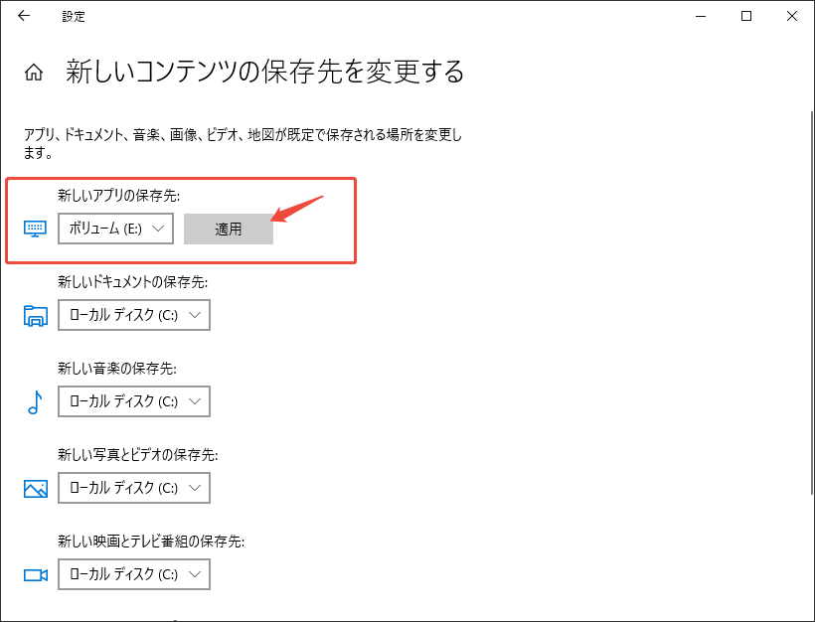The height and width of the screenshot is (622, 815).
Task: Go back using the arrow in title bar
Action: click(x=24, y=16)
